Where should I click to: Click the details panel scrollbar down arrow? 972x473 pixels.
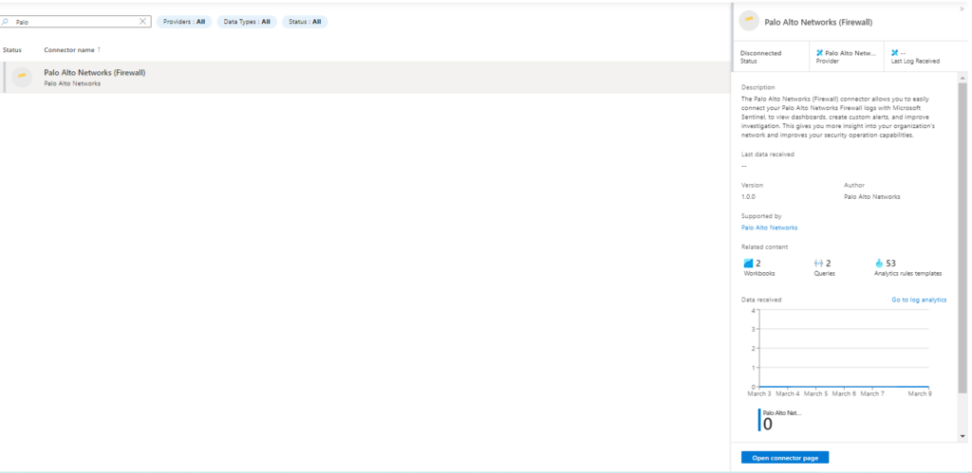[963, 436]
